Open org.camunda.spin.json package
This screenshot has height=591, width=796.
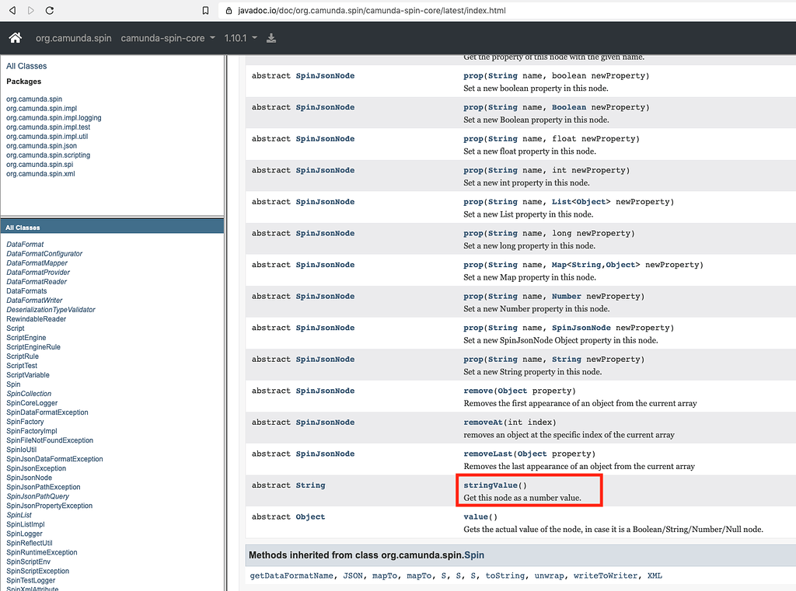(42, 145)
